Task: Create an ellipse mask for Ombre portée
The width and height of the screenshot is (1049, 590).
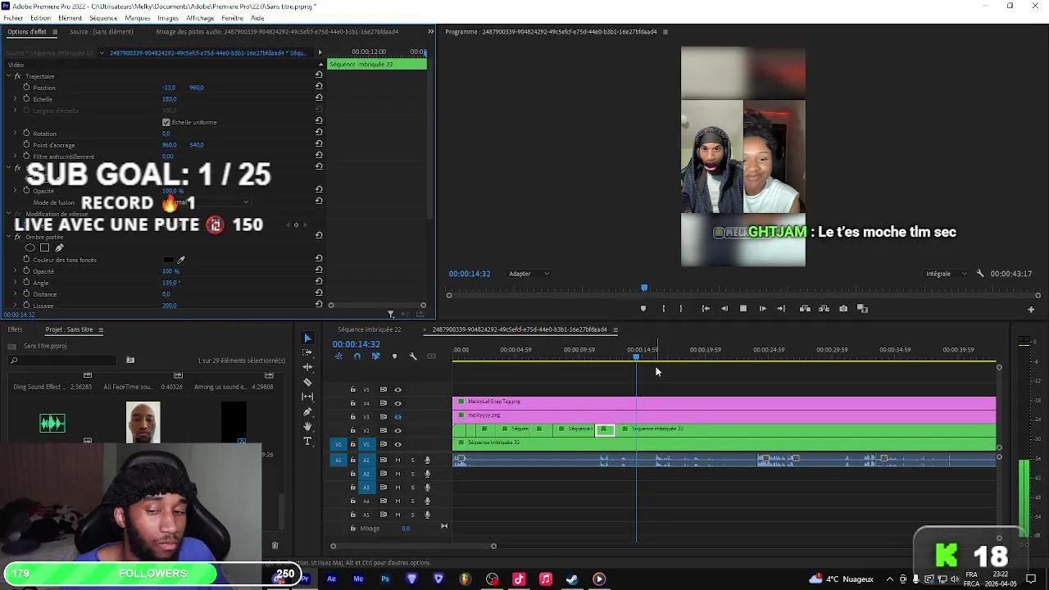Action: 30,247
